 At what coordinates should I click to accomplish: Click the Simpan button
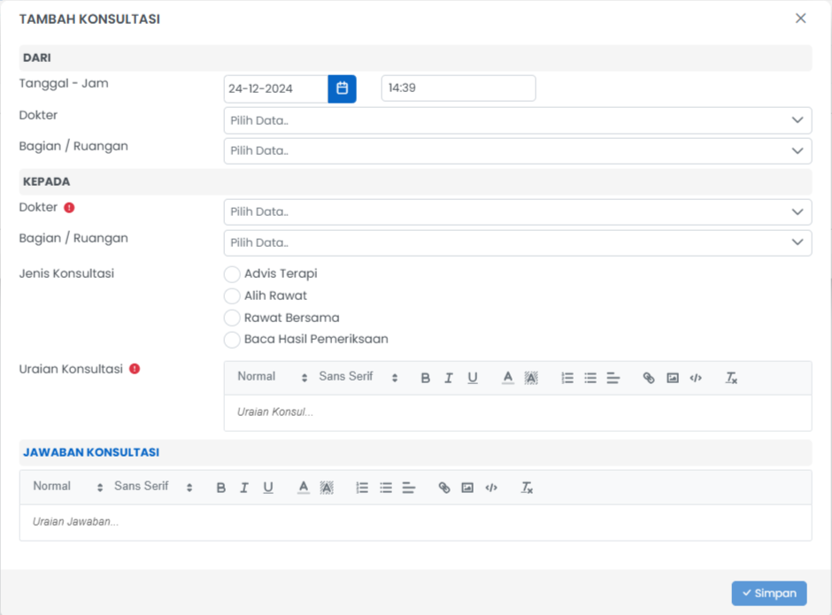point(768,593)
